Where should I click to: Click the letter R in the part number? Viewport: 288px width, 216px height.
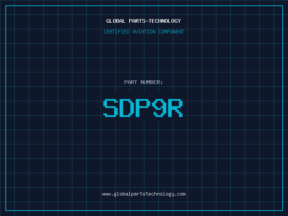coord(176,108)
